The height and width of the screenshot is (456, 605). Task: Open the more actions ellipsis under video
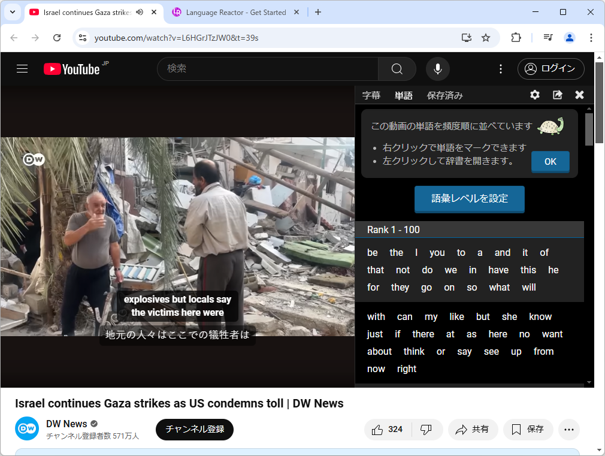tap(568, 430)
